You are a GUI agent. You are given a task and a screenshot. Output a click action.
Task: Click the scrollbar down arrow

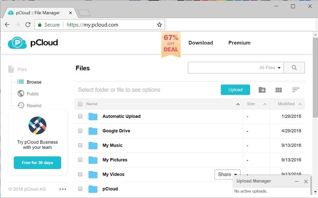pyautogui.click(x=315, y=192)
